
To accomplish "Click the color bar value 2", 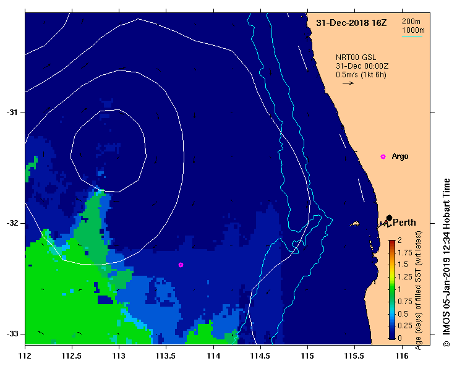I will tap(399, 240).
